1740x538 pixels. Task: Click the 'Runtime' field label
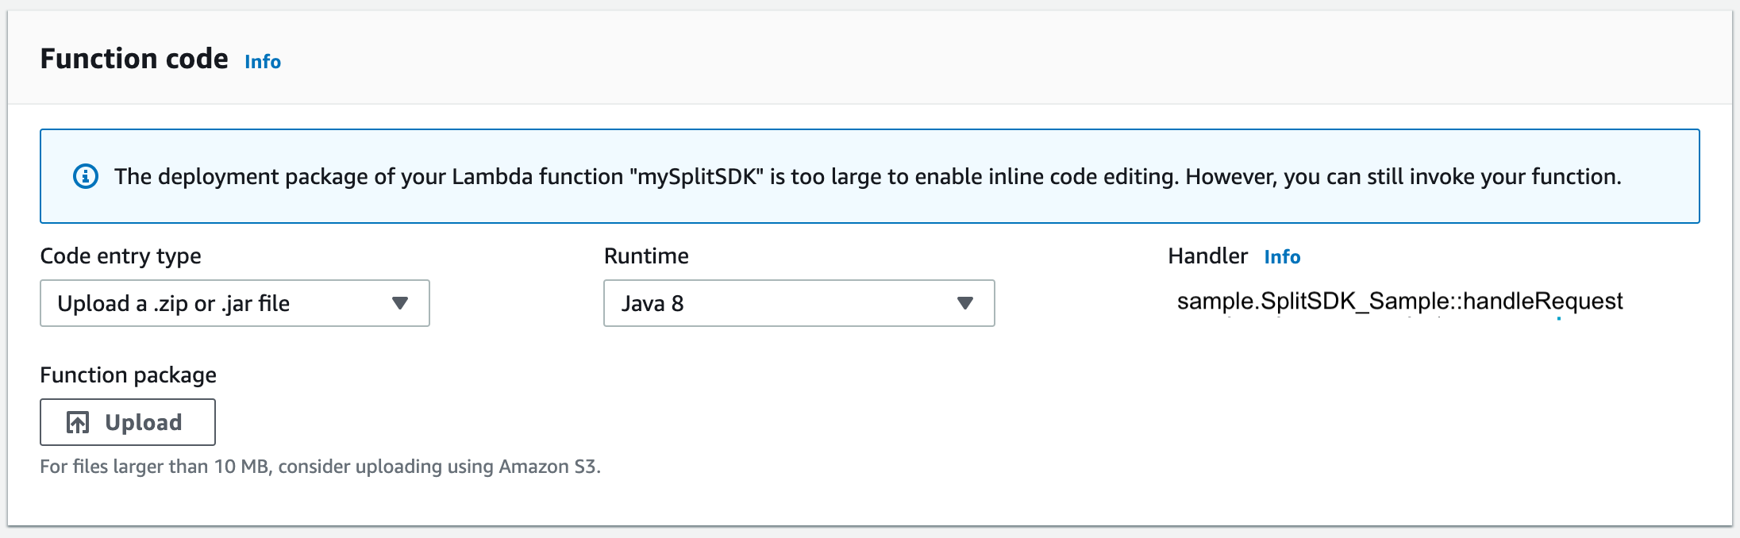tap(646, 256)
